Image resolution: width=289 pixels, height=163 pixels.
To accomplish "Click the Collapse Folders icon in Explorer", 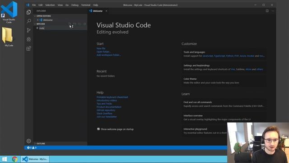I will coord(84,24).
